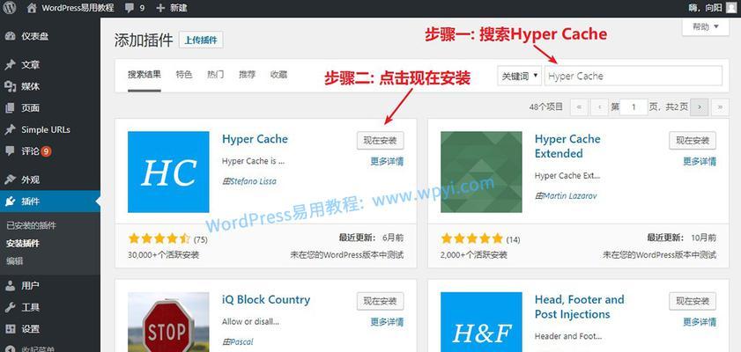Image resolution: width=741 pixels, height=352 pixels.
Task: Switch to 搜索结果 tab
Action: (144, 75)
